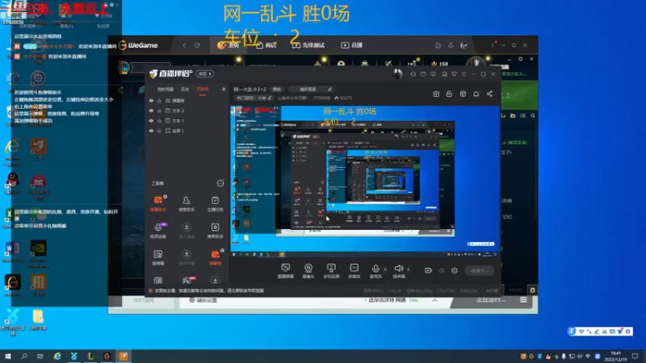
Task: Click 辅助设置 in the WeGame bottom bar
Action: pos(203,300)
